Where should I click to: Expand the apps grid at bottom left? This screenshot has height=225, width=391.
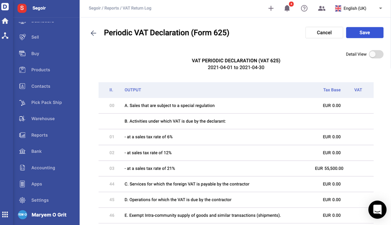pos(5,214)
